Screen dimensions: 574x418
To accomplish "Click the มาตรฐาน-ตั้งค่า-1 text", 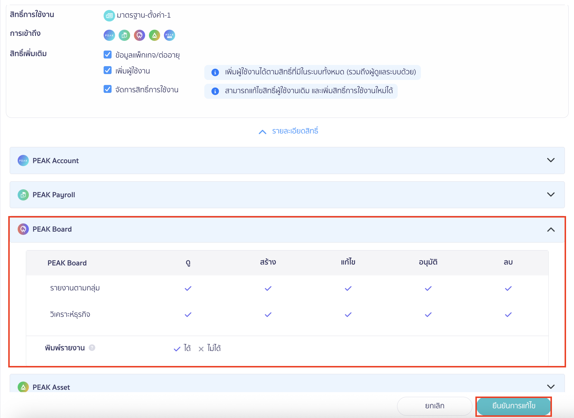I will [x=144, y=15].
